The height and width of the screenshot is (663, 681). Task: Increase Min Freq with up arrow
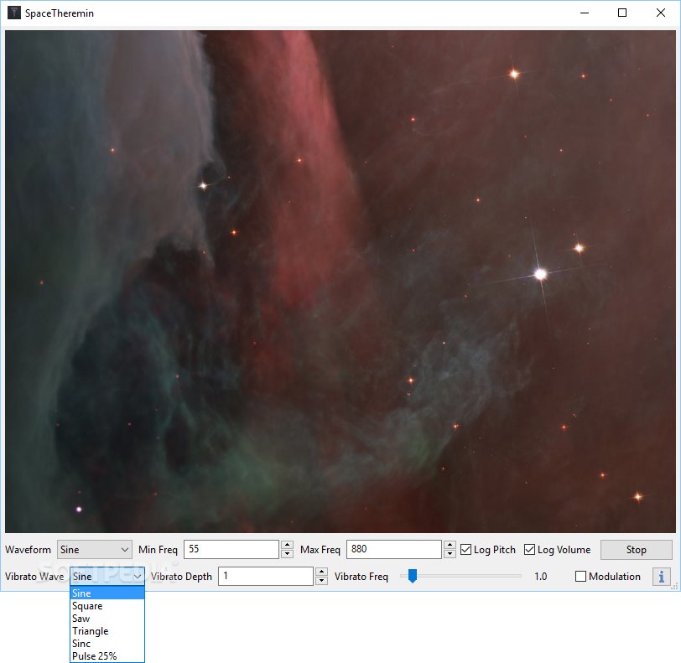287,545
